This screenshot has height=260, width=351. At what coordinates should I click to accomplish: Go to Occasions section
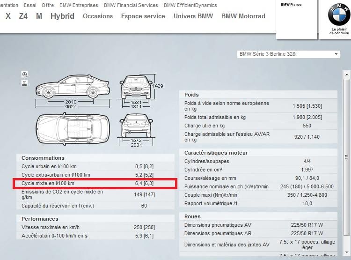tap(98, 16)
